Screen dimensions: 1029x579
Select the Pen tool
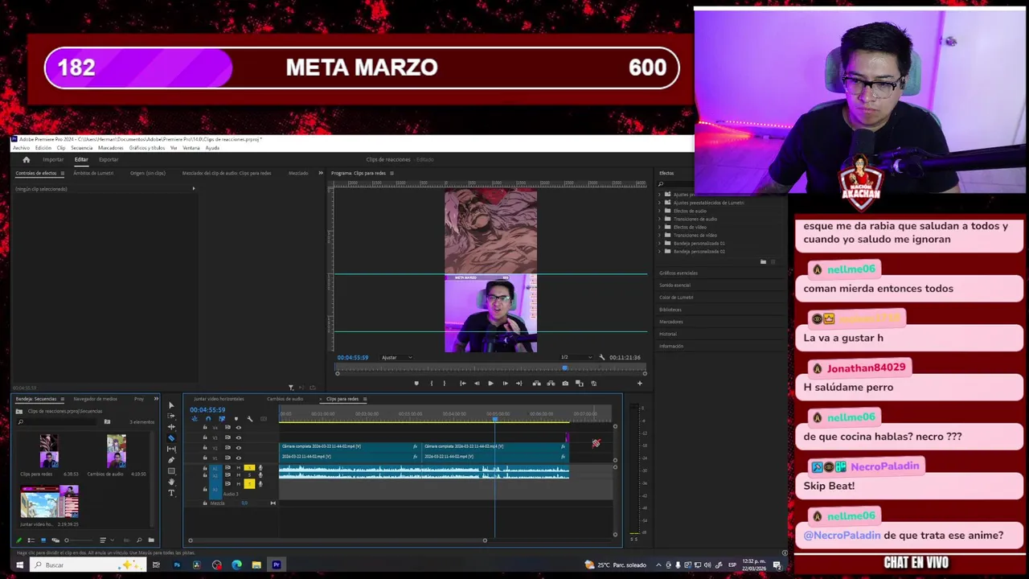[x=171, y=460]
